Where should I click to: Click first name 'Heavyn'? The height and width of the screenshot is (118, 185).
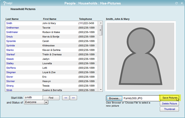point(46,81)
